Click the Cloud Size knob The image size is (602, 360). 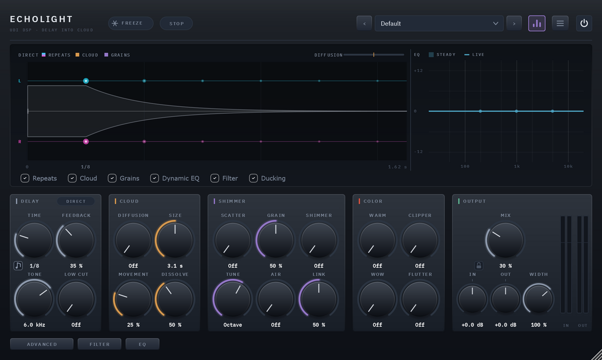175,240
